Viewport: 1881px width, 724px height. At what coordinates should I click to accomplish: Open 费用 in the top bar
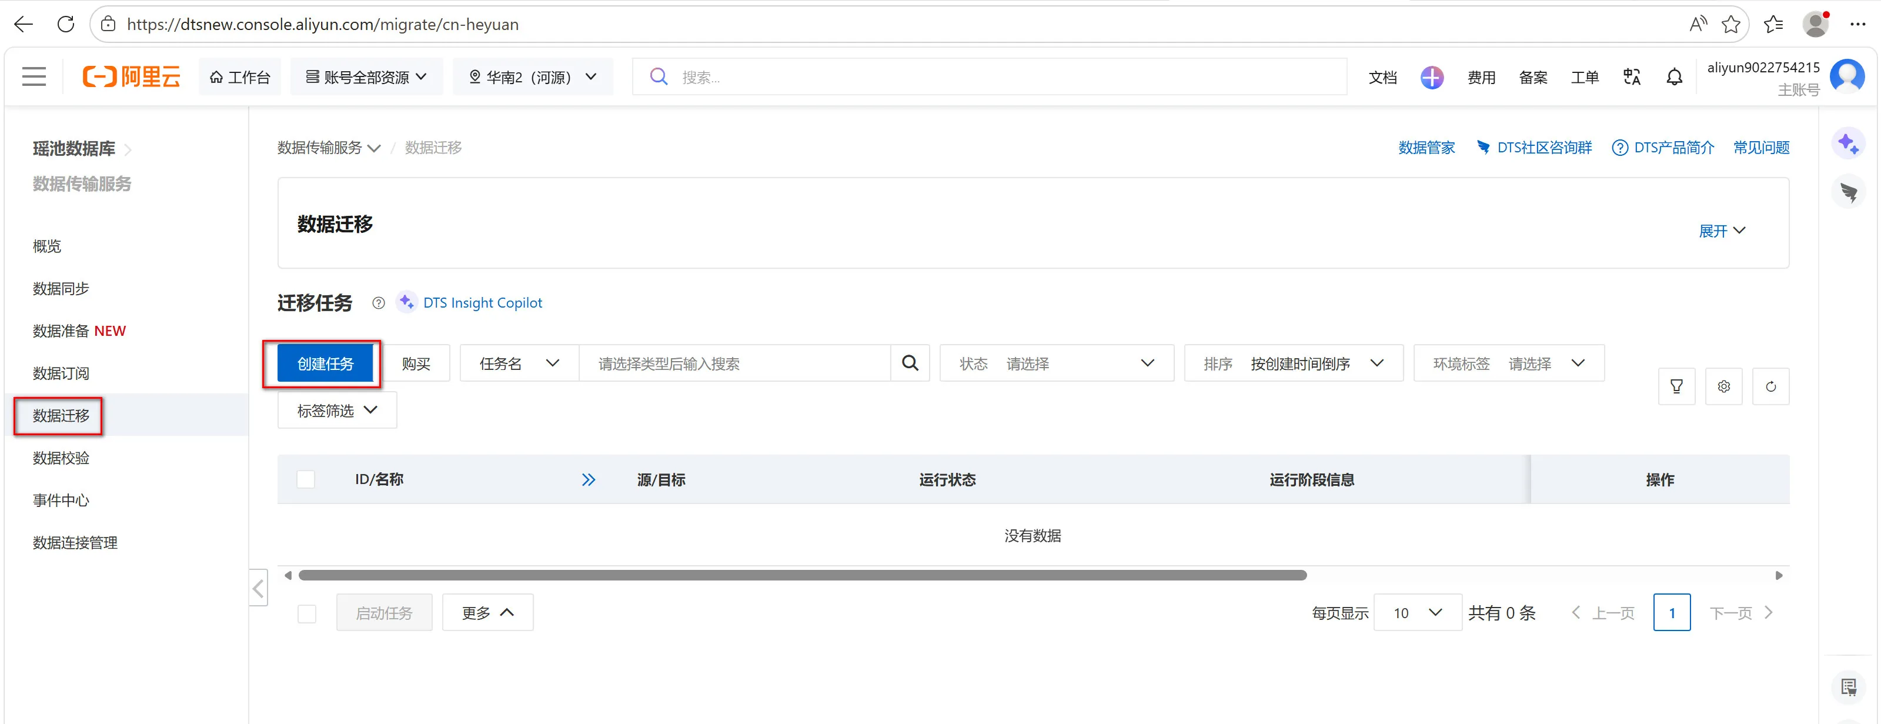[x=1482, y=76]
